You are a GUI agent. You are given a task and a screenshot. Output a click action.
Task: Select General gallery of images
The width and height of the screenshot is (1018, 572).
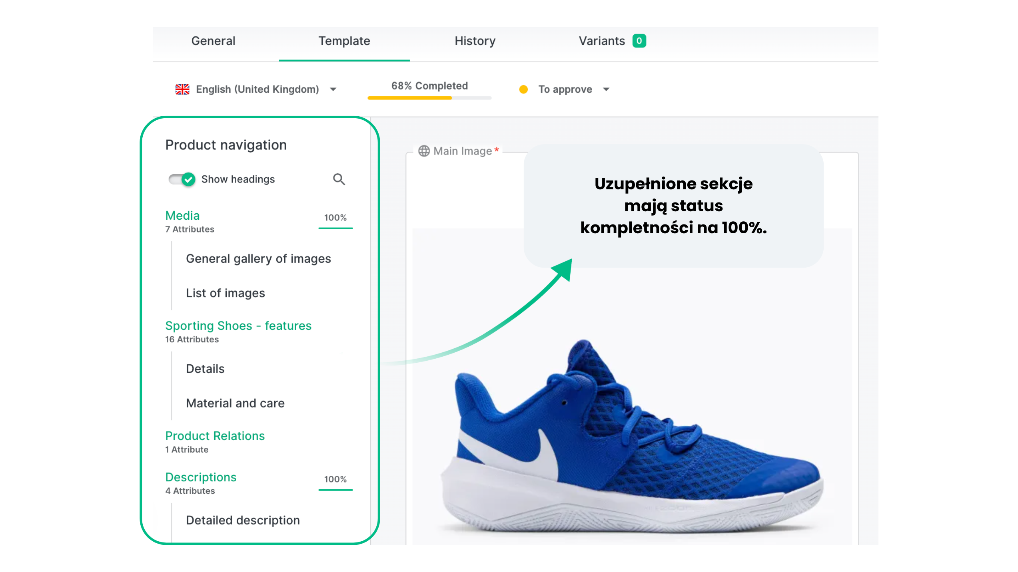258,258
